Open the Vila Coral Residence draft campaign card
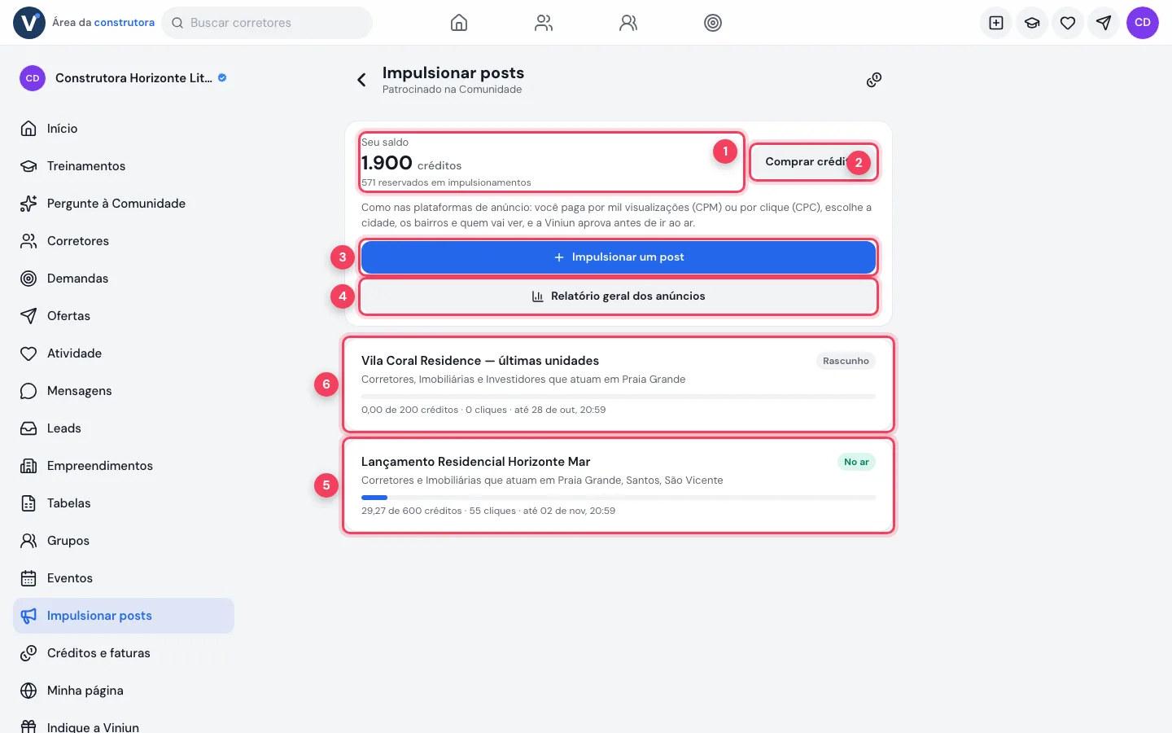 (619, 384)
